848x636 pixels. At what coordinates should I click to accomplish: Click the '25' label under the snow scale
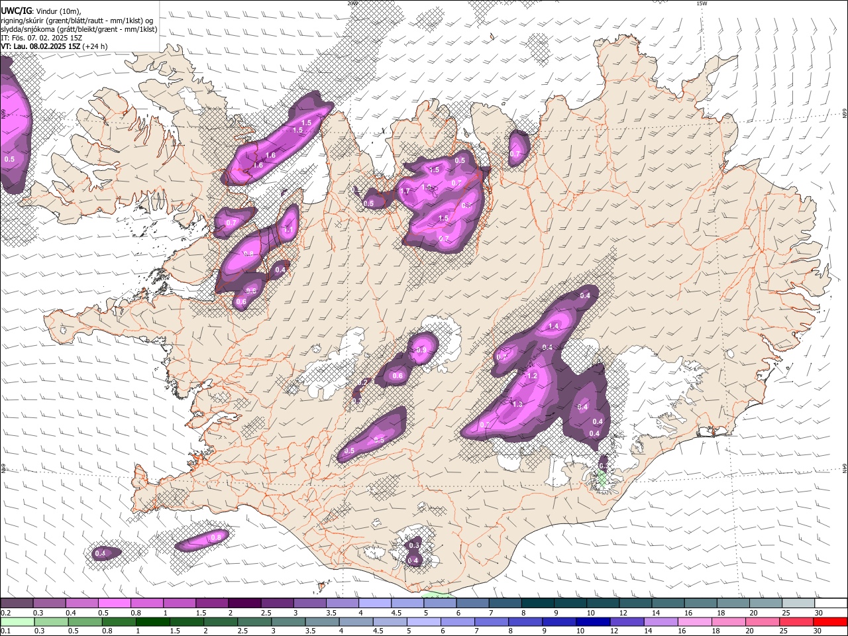(x=786, y=613)
